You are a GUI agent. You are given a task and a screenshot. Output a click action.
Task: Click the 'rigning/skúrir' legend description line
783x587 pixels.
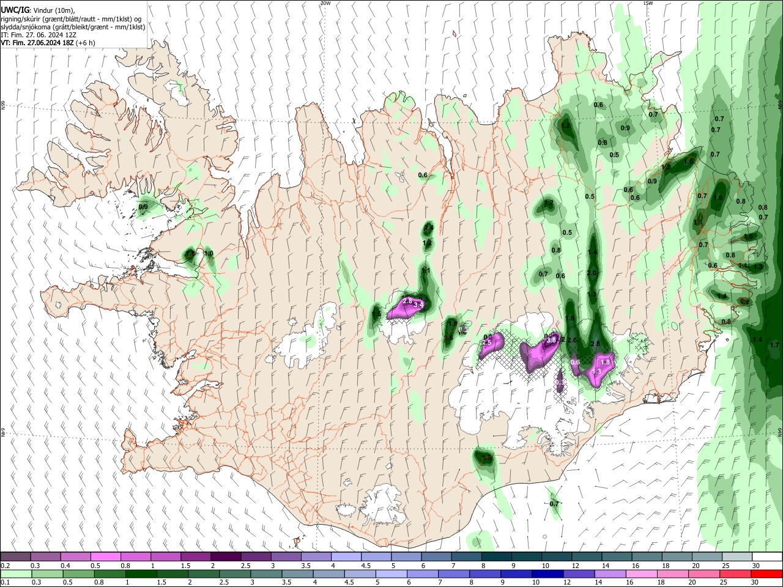71,19
